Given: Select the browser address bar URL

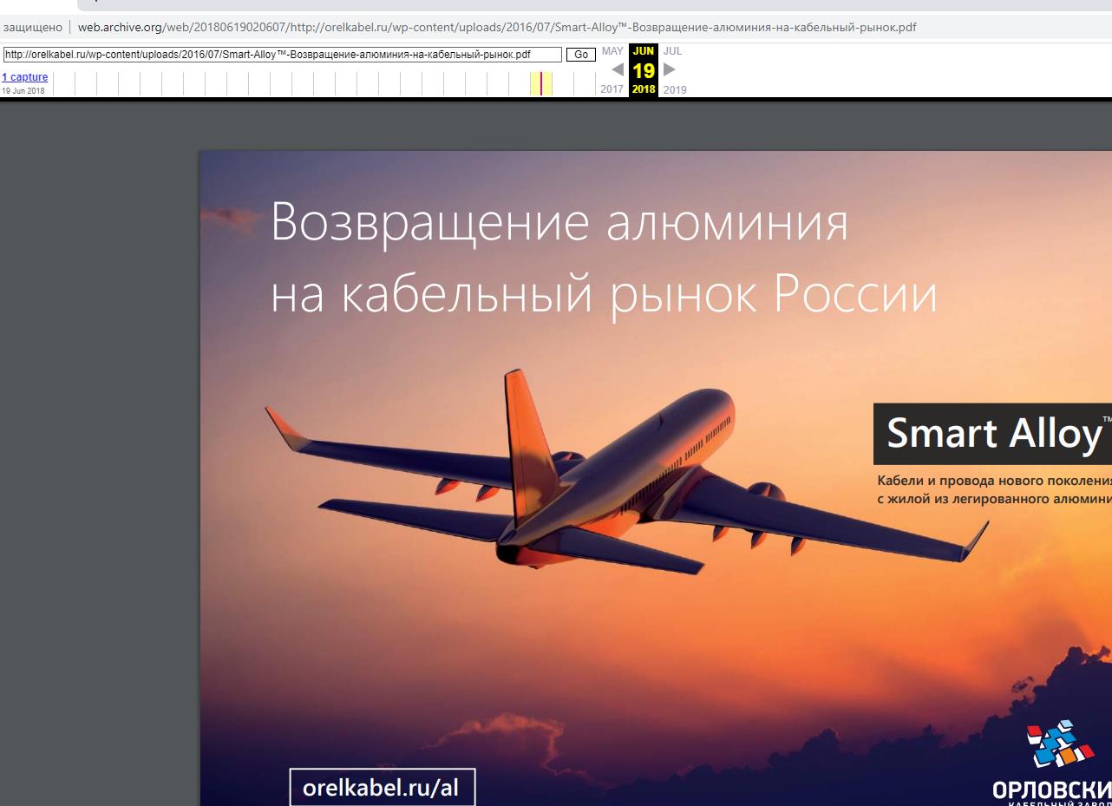Looking at the screenshot, I should (497, 27).
